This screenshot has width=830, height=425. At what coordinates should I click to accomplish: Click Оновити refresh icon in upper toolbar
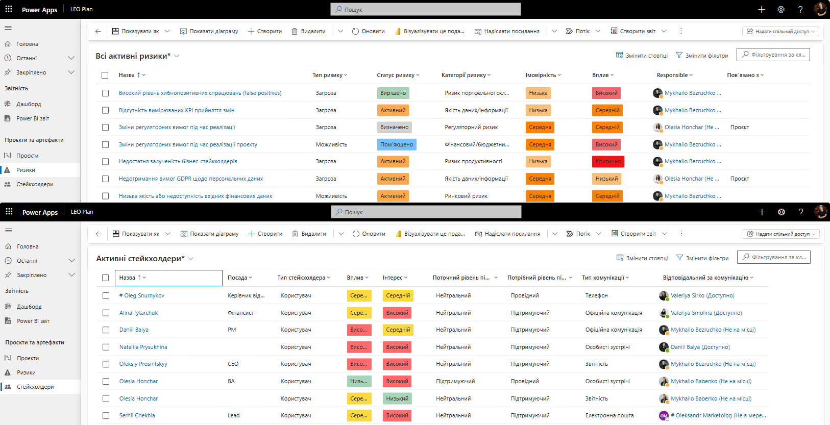(356, 31)
